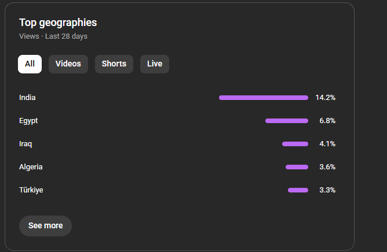Click the India country label
The height and width of the screenshot is (252, 387).
coord(27,98)
